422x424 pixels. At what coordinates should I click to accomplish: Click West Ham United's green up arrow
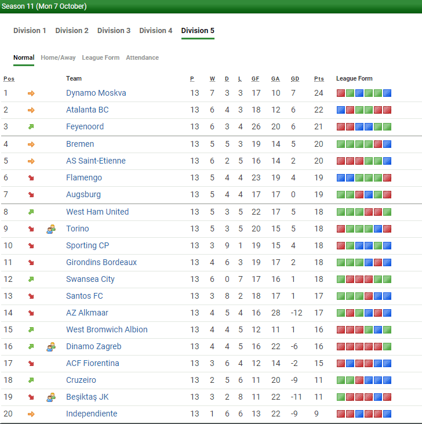pyautogui.click(x=31, y=212)
